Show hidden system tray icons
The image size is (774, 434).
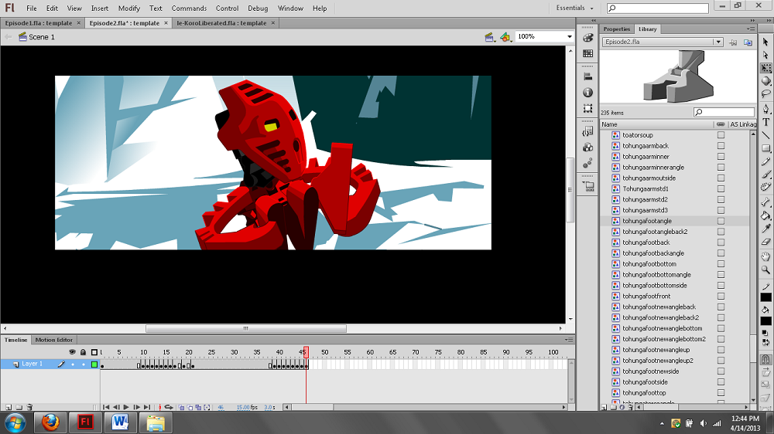click(662, 423)
